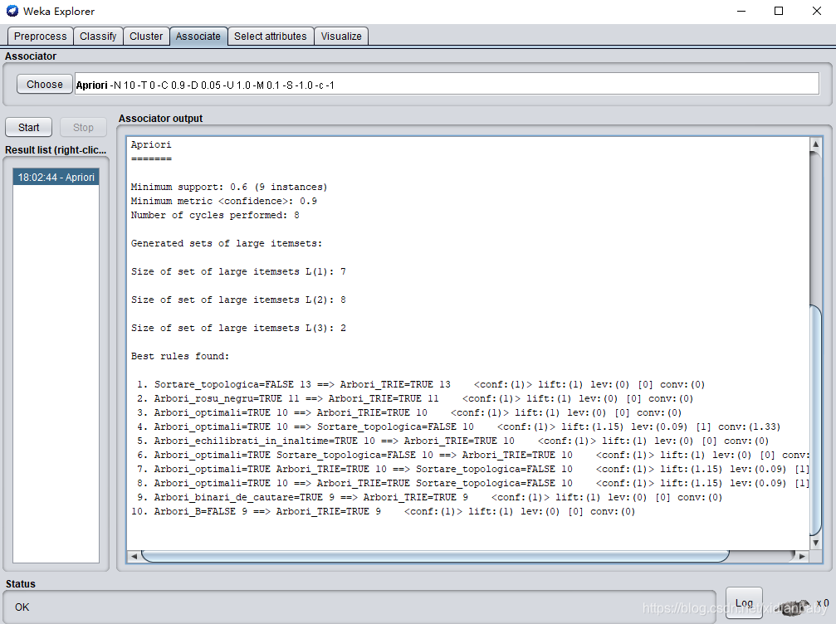This screenshot has height=624, width=836.
Task: Click the 'large itemsets L(3): 2' line
Action: coord(238,329)
